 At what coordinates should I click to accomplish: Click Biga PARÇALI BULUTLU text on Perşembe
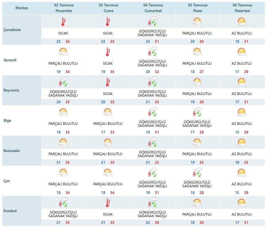tap(63, 123)
